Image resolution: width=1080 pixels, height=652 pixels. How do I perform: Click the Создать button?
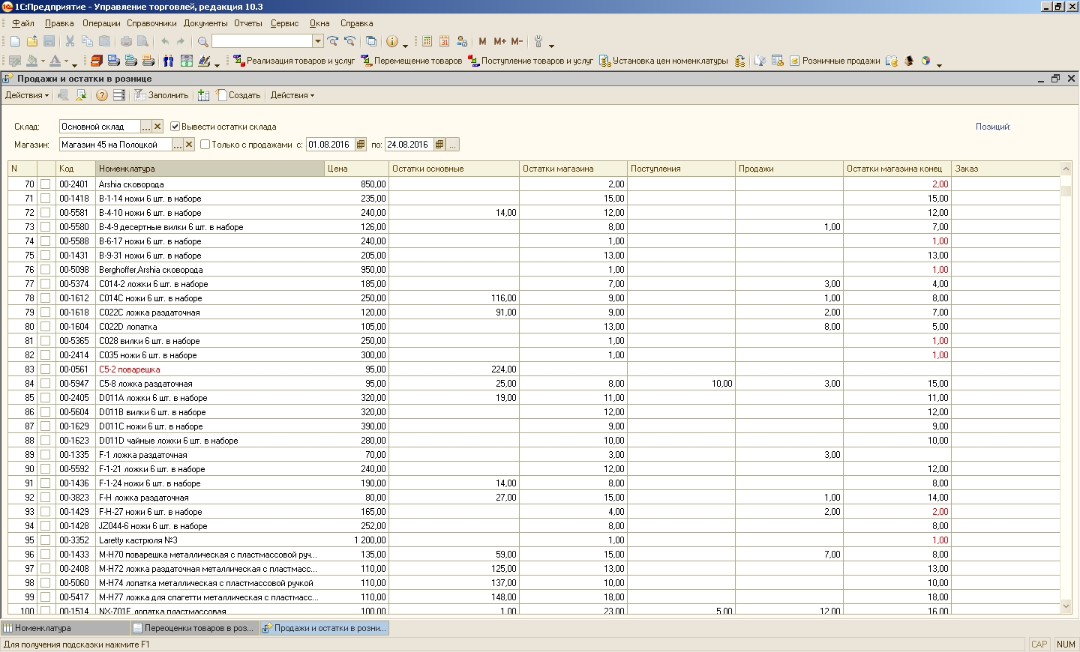tap(238, 95)
